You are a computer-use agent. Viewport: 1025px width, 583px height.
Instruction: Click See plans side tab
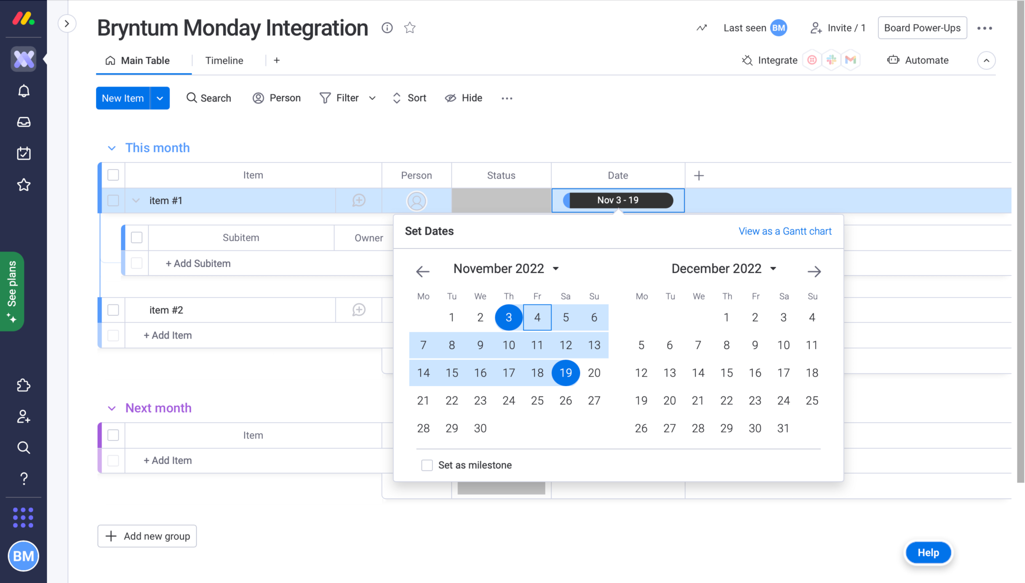(12, 291)
